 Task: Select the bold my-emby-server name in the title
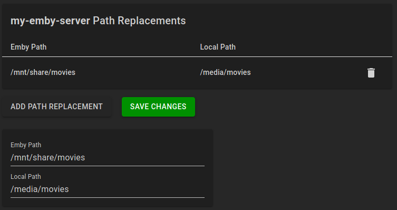[51, 21]
